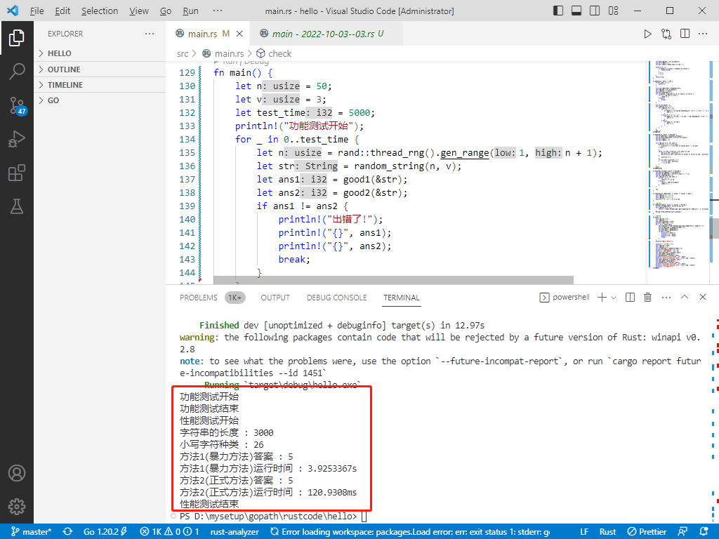Run the Rust file with play button
Screen dimensions: 719x539
(x=647, y=34)
